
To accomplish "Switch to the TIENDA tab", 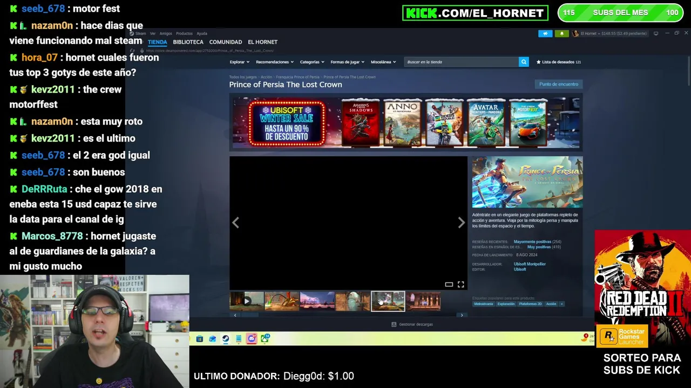I will pyautogui.click(x=158, y=42).
